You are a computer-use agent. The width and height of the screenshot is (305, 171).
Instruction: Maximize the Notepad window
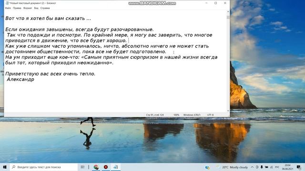[x=216, y=3]
